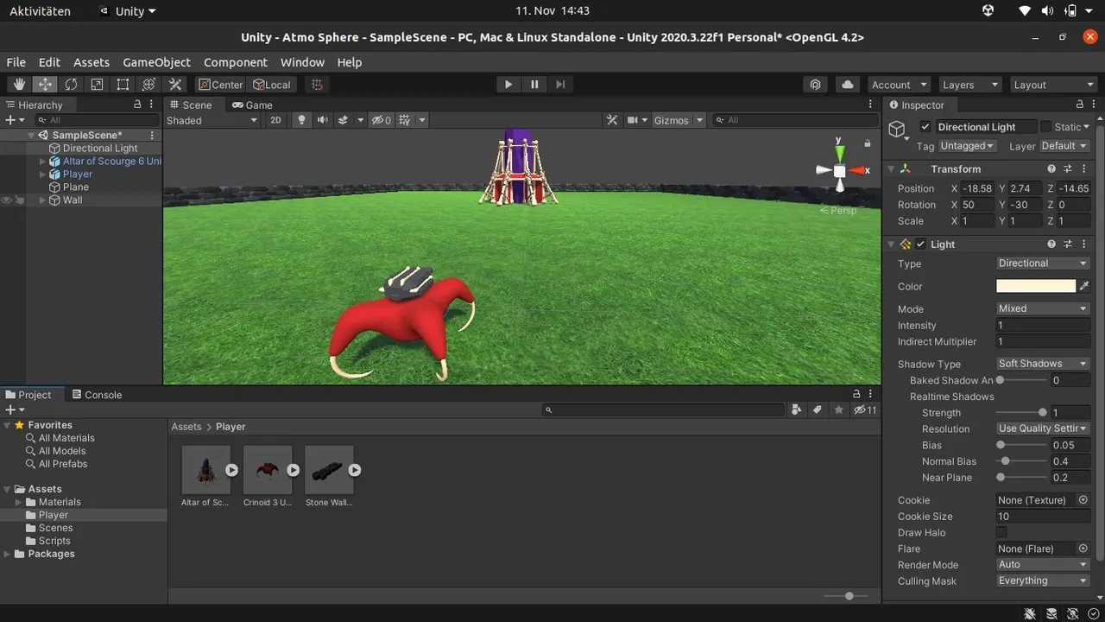Open the File menu
Image resolution: width=1105 pixels, height=622 pixels.
click(x=16, y=62)
